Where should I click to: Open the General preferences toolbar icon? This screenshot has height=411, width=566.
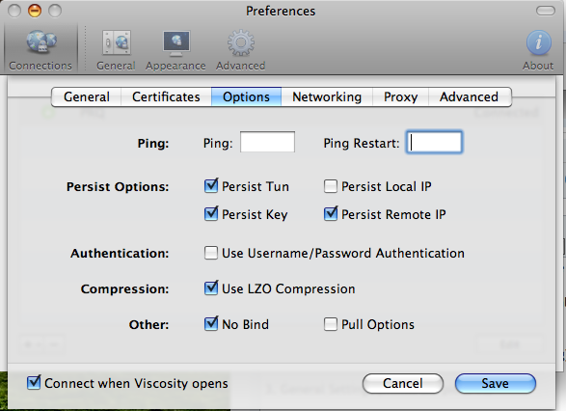click(117, 49)
